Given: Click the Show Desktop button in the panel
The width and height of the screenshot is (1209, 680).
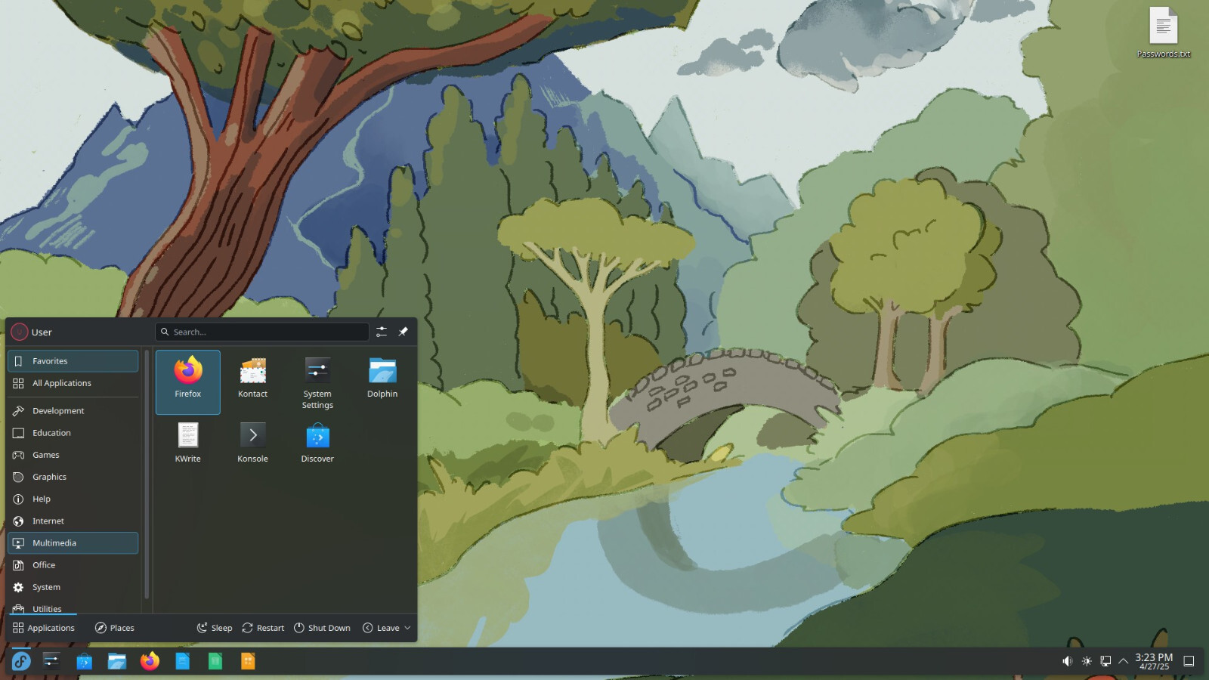Looking at the screenshot, I should pos(1189,661).
